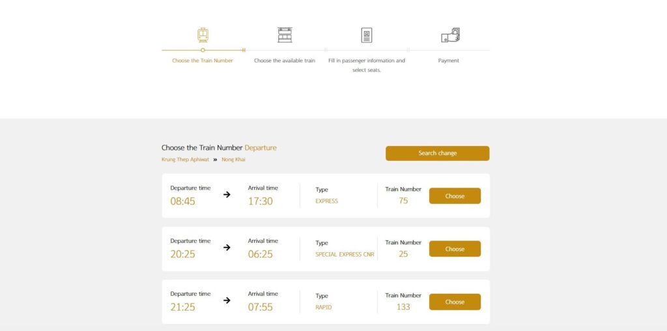Click the SPECIAL EXPRESS CNR type text
Viewport: 667px width, 331px height.
(345, 254)
